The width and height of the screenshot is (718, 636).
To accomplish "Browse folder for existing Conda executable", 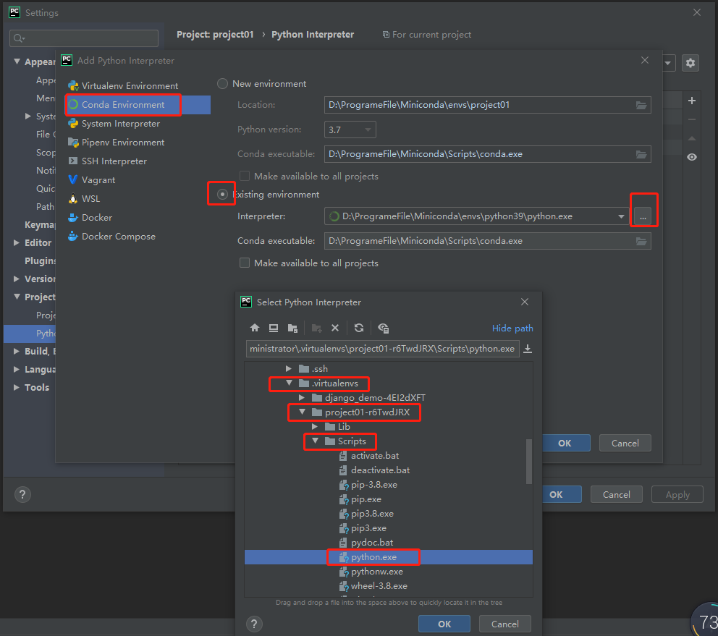I will tap(641, 242).
